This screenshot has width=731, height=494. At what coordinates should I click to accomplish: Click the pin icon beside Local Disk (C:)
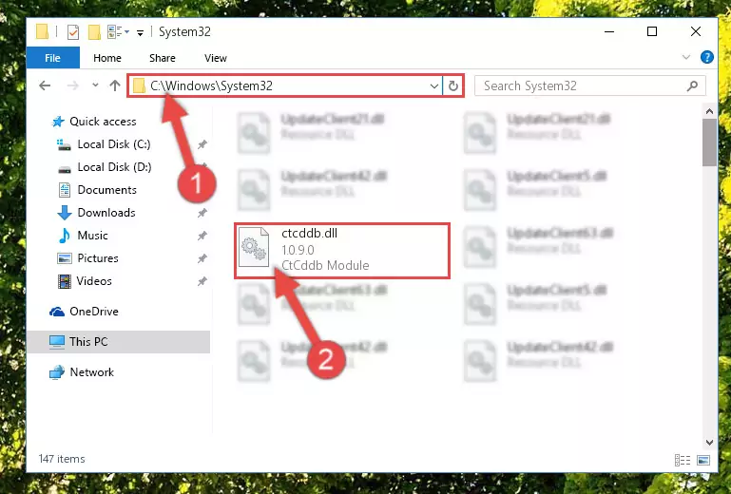click(202, 144)
